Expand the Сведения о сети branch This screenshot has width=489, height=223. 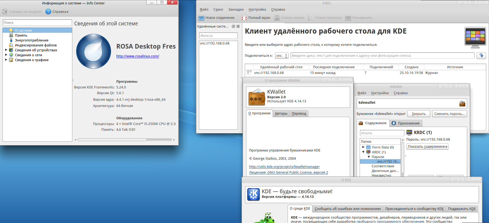point(6,55)
